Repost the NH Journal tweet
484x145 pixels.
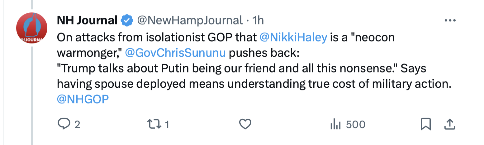pyautogui.click(x=154, y=125)
